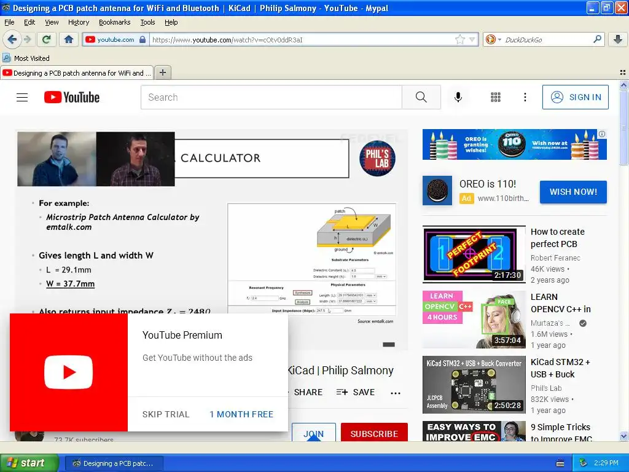Click the keyboard icon in system tray
Image resolution: width=629 pixels, height=472 pixels.
(x=560, y=463)
